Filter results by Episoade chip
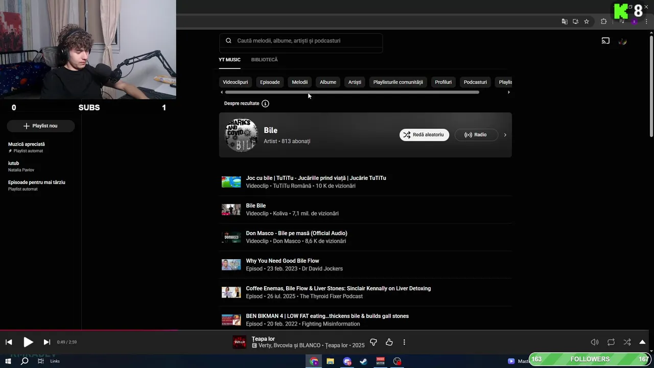The image size is (654, 368). coord(270,82)
